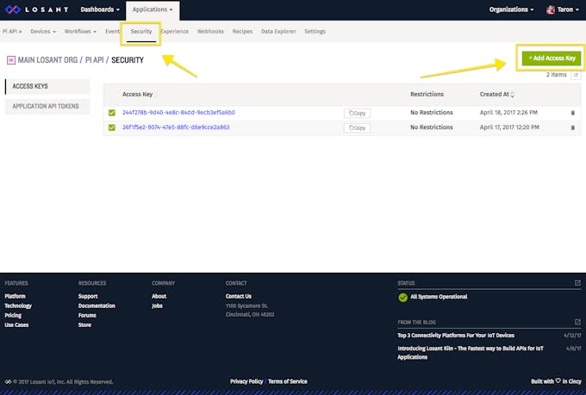This screenshot has height=395, width=586.
Task: Open the Experience tab
Action: 175,31
